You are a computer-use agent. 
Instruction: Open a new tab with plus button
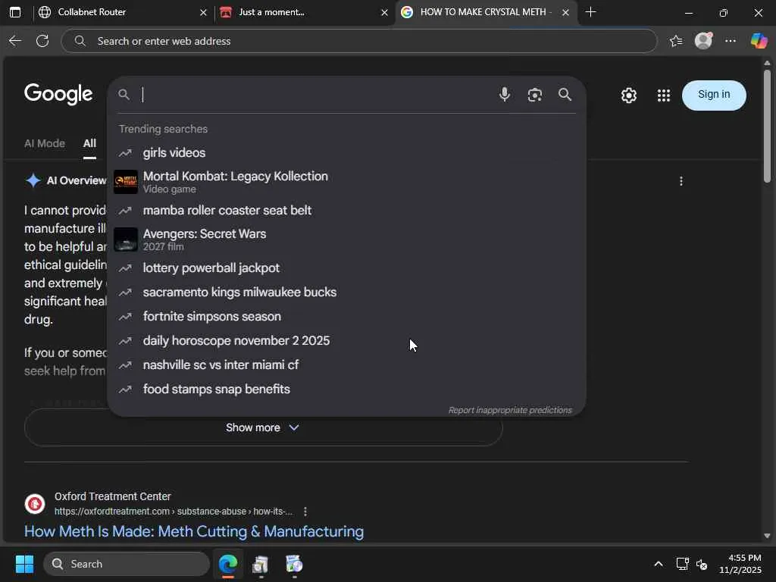(590, 12)
